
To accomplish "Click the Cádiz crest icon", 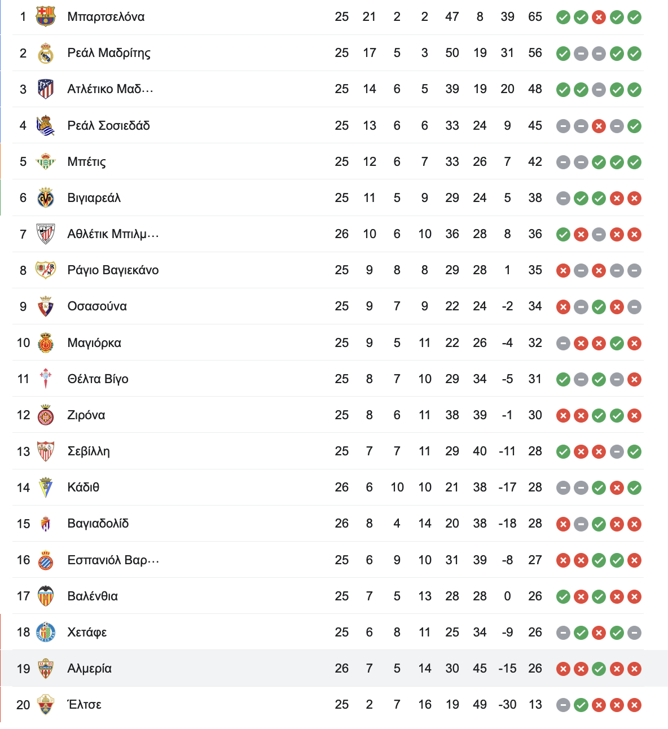I will (46, 487).
